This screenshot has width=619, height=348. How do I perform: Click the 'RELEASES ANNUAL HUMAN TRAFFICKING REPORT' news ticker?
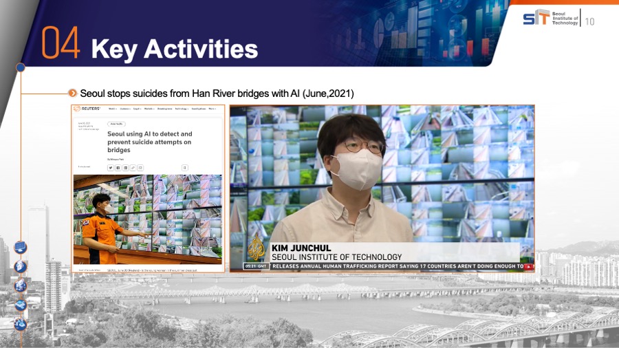398,266
